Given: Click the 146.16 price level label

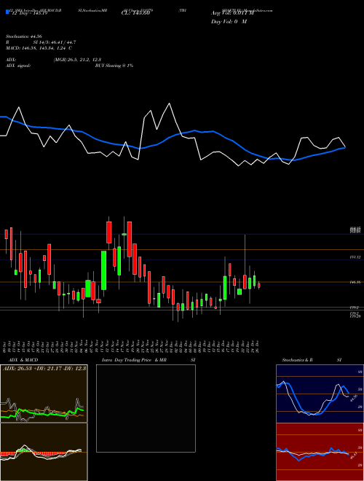Looking at the screenshot, I should click(355, 282).
